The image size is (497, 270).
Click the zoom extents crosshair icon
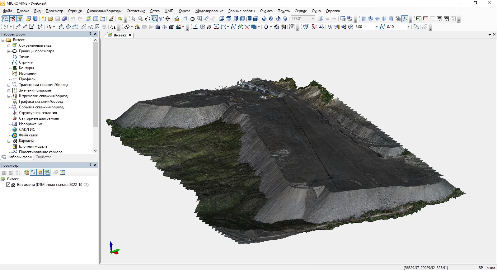point(192,19)
